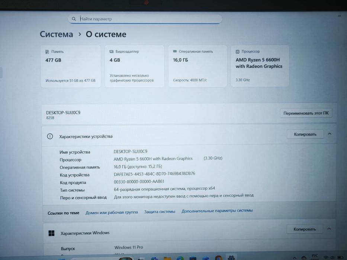The width and height of the screenshot is (347, 260).
Task: Click the 'Перо и сенсорный ввод' label
Action: (x=83, y=198)
